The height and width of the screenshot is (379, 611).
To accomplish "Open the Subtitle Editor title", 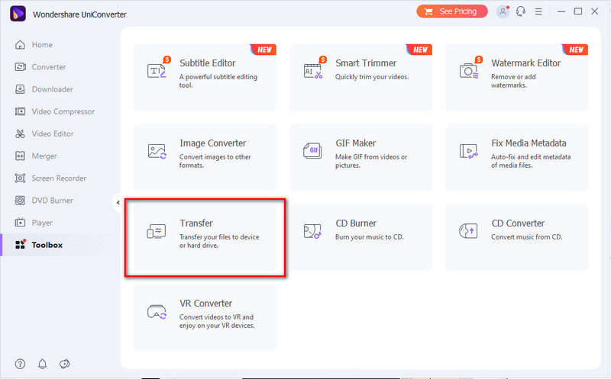I will coord(208,63).
